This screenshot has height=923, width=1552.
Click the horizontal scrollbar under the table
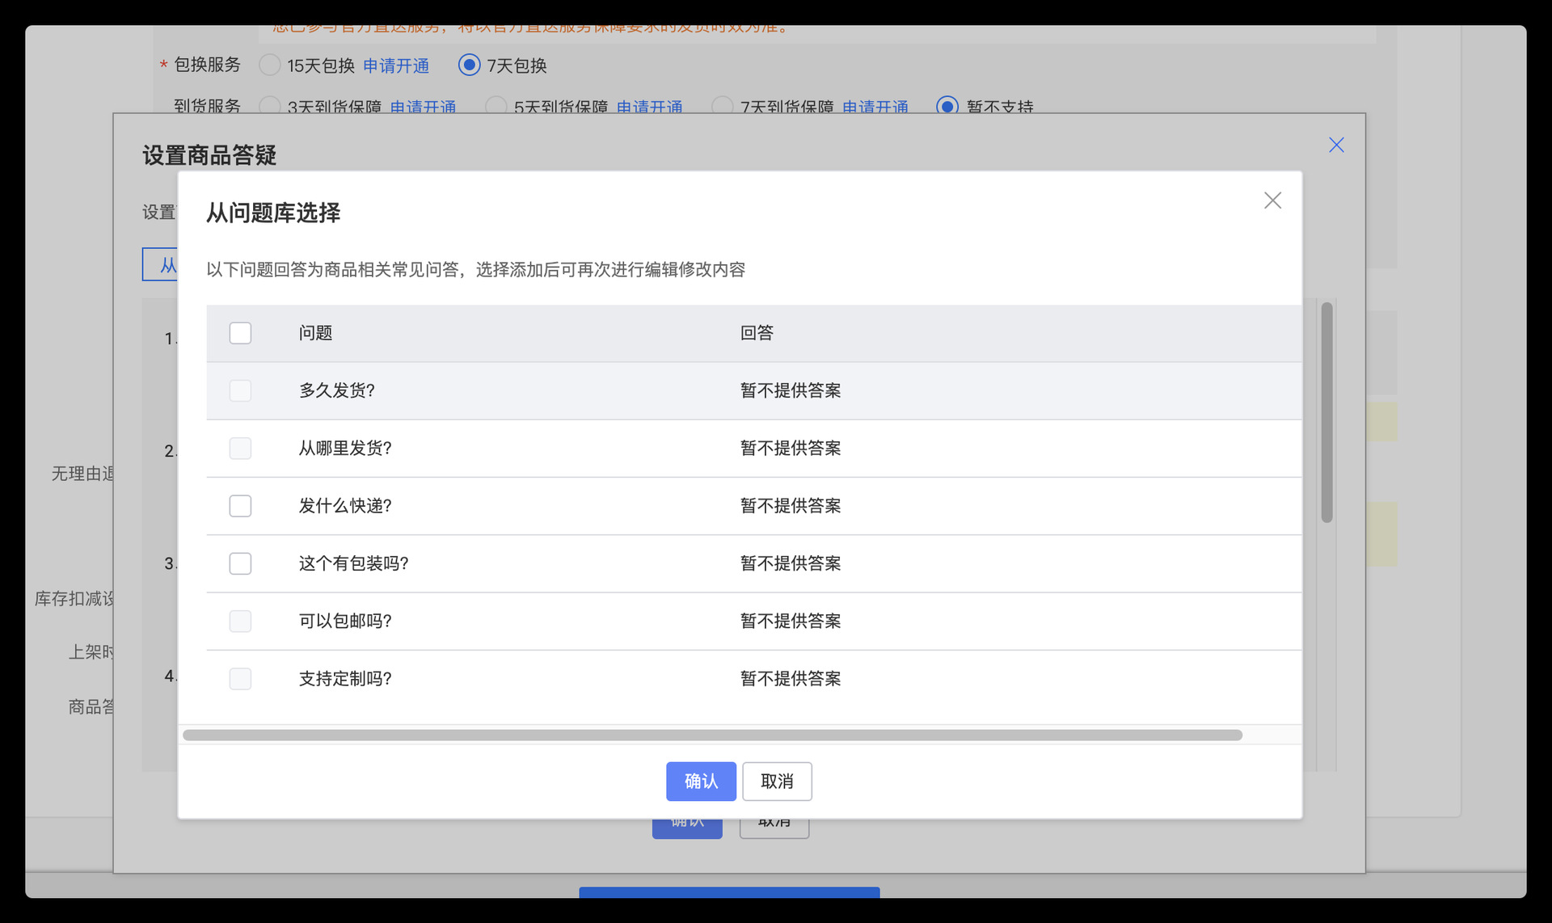click(x=711, y=735)
